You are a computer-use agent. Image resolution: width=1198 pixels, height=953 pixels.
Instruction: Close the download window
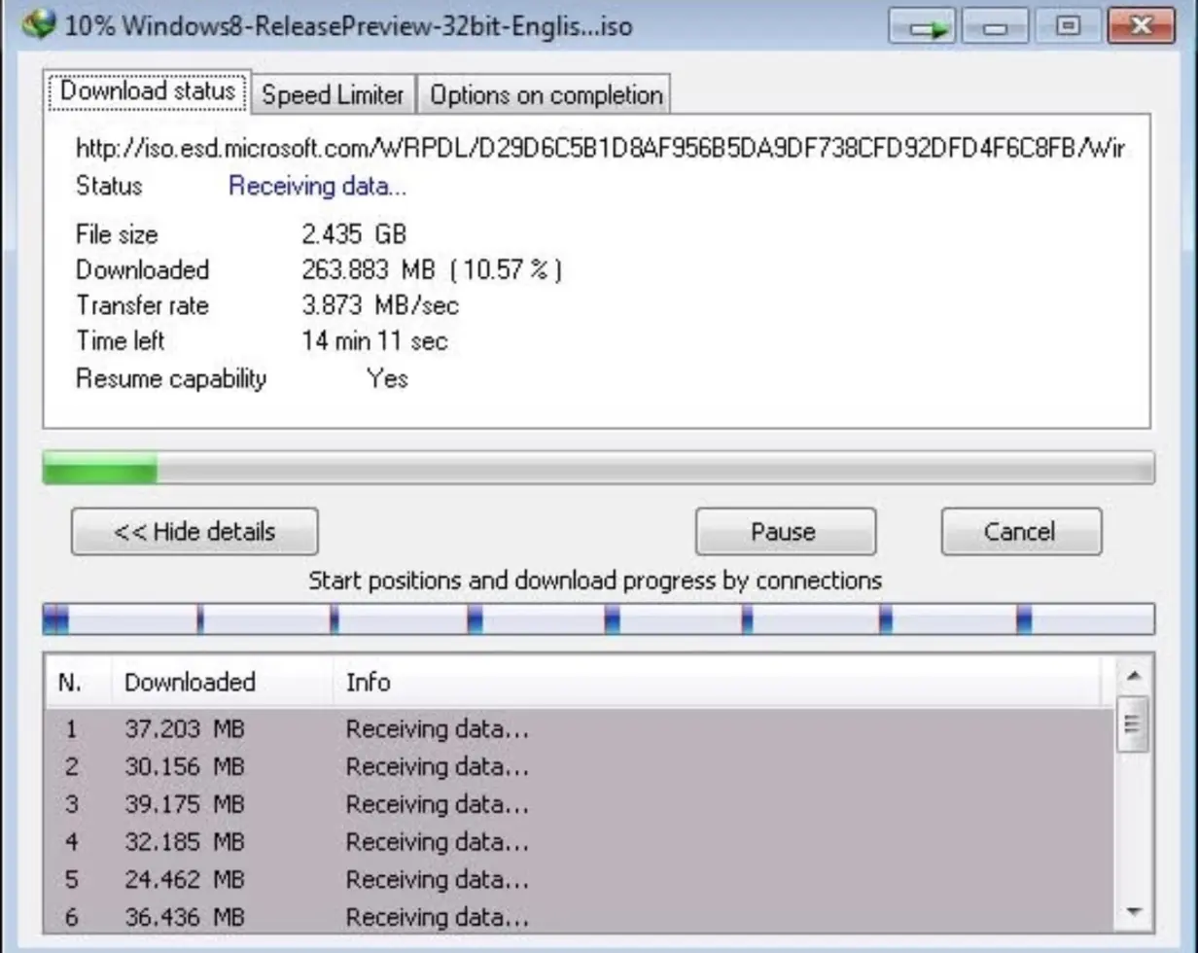[x=1142, y=26]
